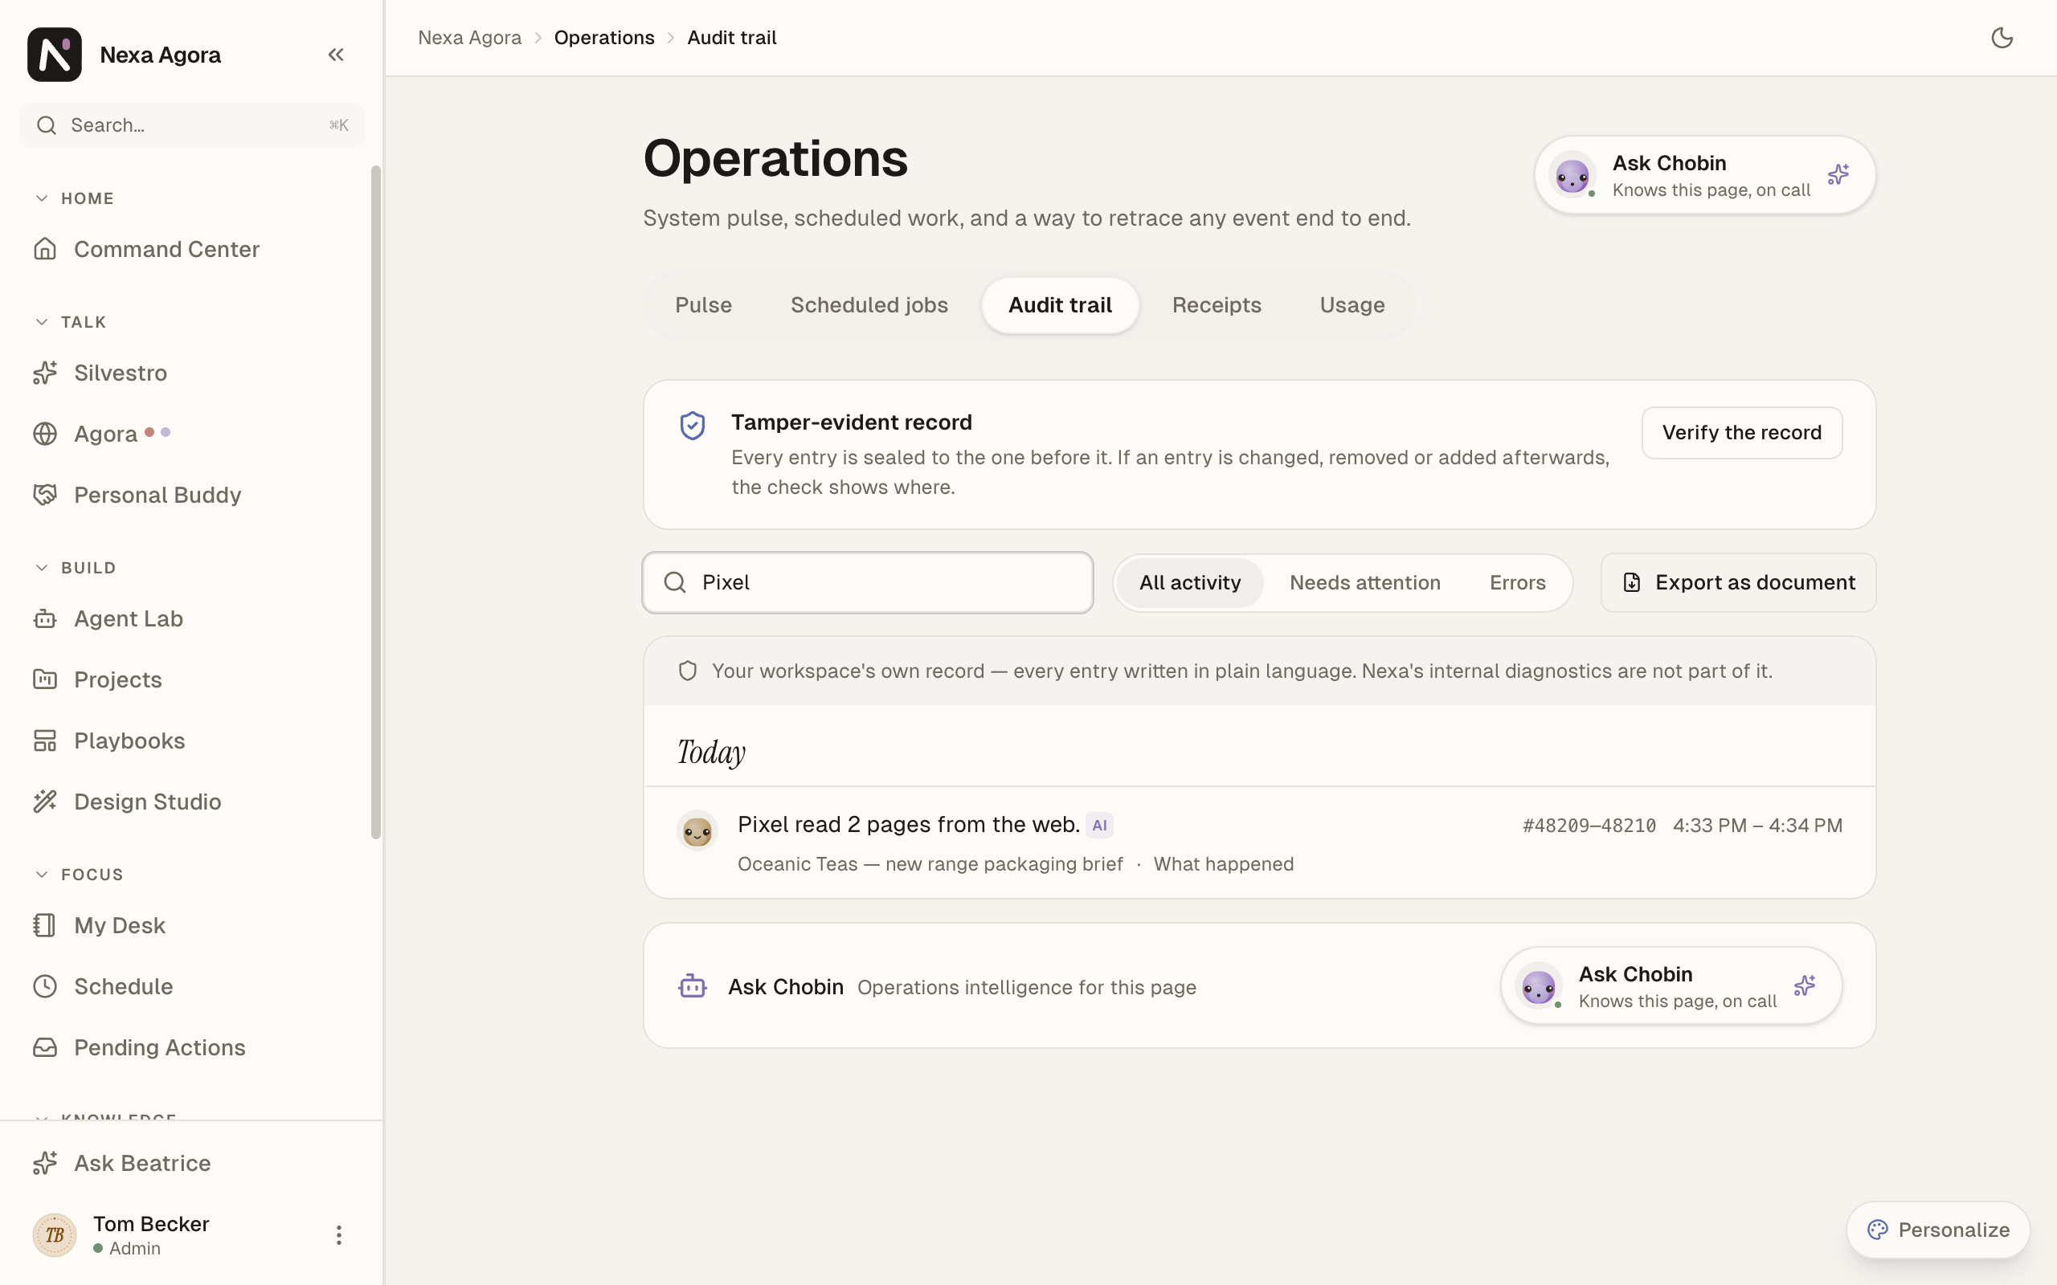Click the Tom Becker avatar
This screenshot has width=2057, height=1285.
pyautogui.click(x=55, y=1235)
